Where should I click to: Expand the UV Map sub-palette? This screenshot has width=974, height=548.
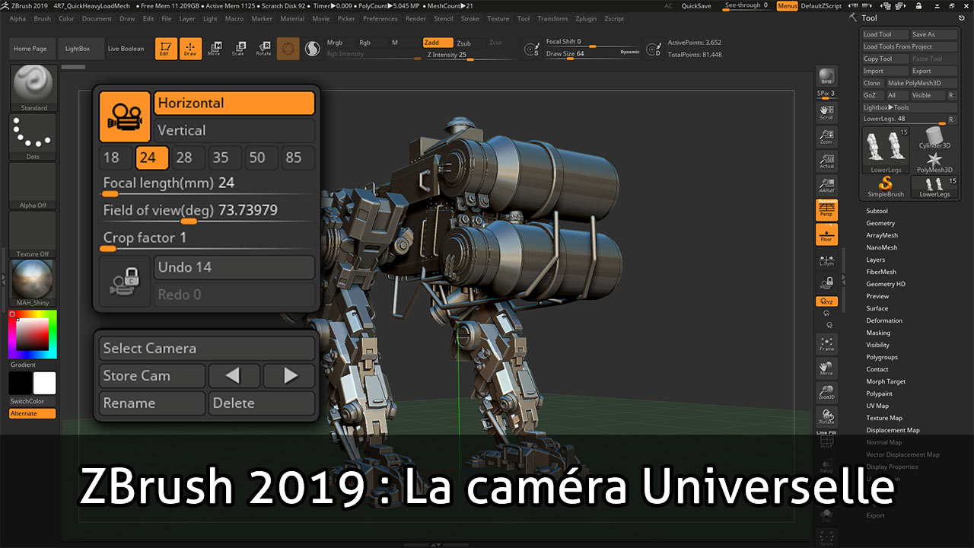(x=877, y=406)
